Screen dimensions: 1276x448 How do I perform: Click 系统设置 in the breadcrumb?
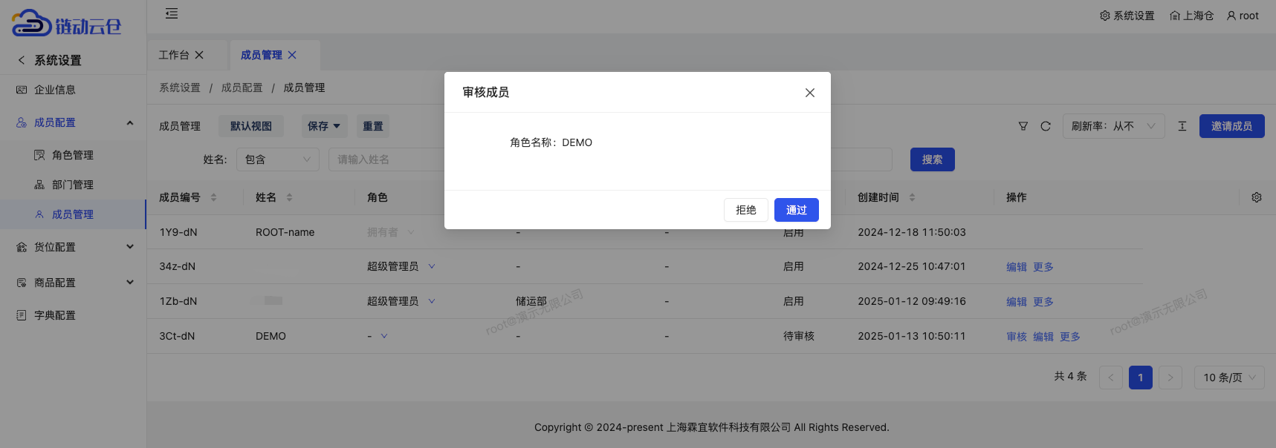tap(180, 88)
